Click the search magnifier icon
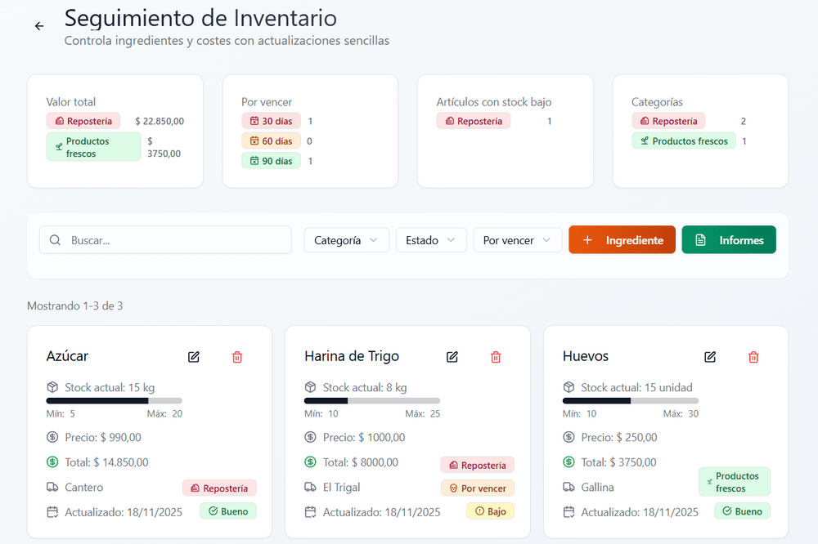 click(56, 240)
